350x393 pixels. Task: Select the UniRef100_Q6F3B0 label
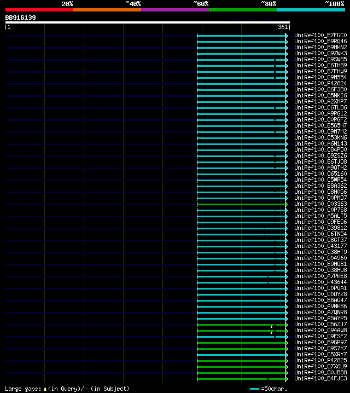[320, 89]
